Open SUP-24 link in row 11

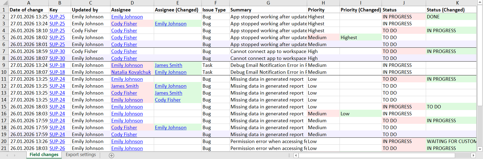pos(57,79)
